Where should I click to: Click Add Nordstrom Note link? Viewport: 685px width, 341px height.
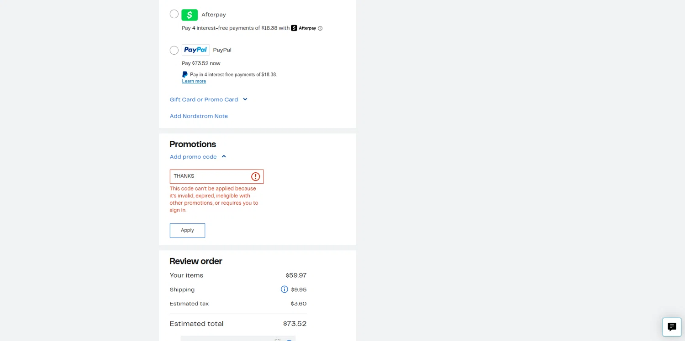click(x=199, y=116)
